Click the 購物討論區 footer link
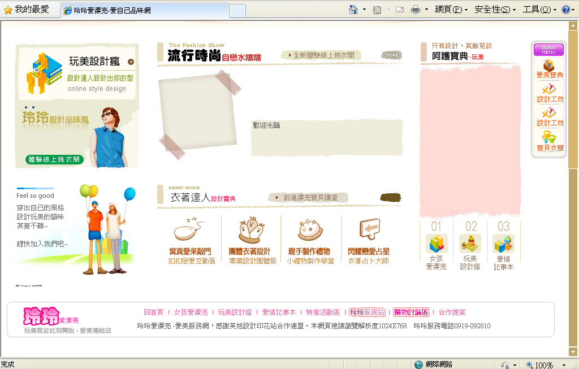The width and height of the screenshot is (579, 369). (411, 312)
